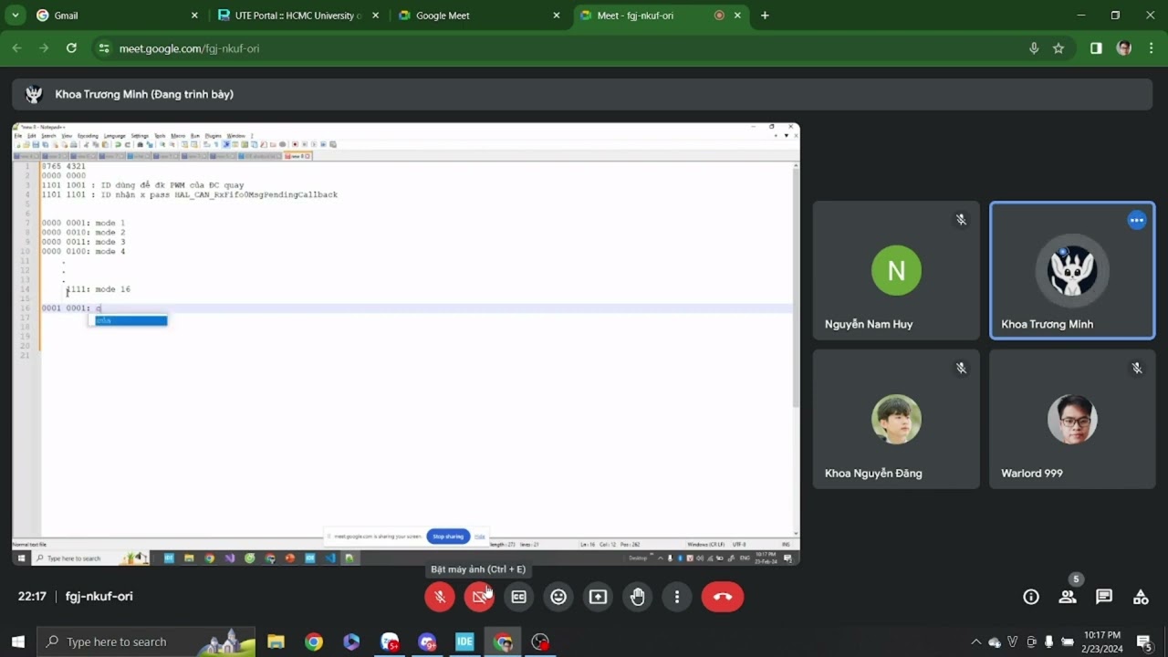Open options on Khoa Trương Minh's tile
The height and width of the screenshot is (657, 1168).
1136,220
